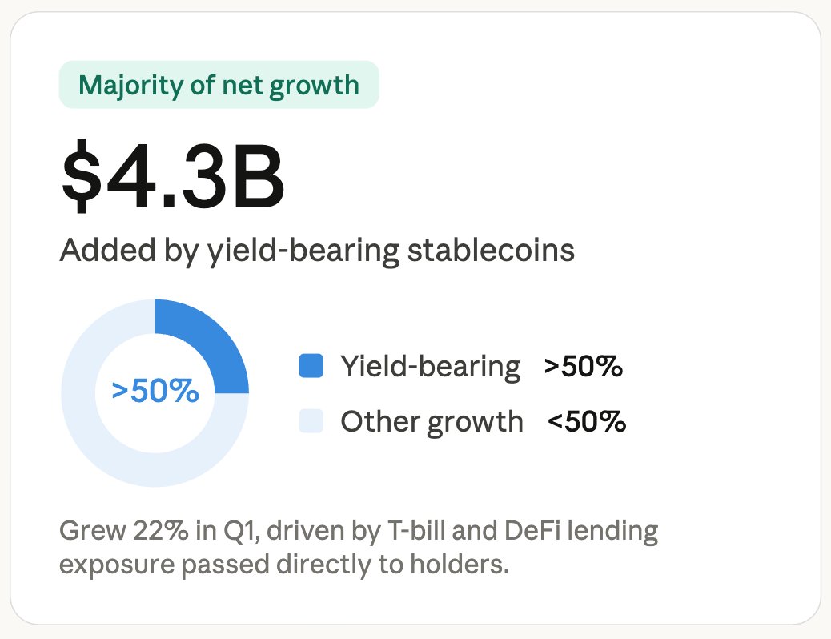
Task: Click the >50% value beside Yield-bearing
Action: click(x=584, y=366)
